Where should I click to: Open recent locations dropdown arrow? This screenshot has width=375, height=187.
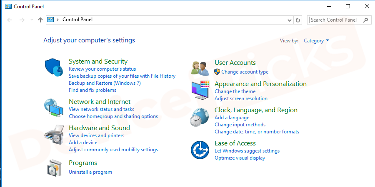coord(32,20)
